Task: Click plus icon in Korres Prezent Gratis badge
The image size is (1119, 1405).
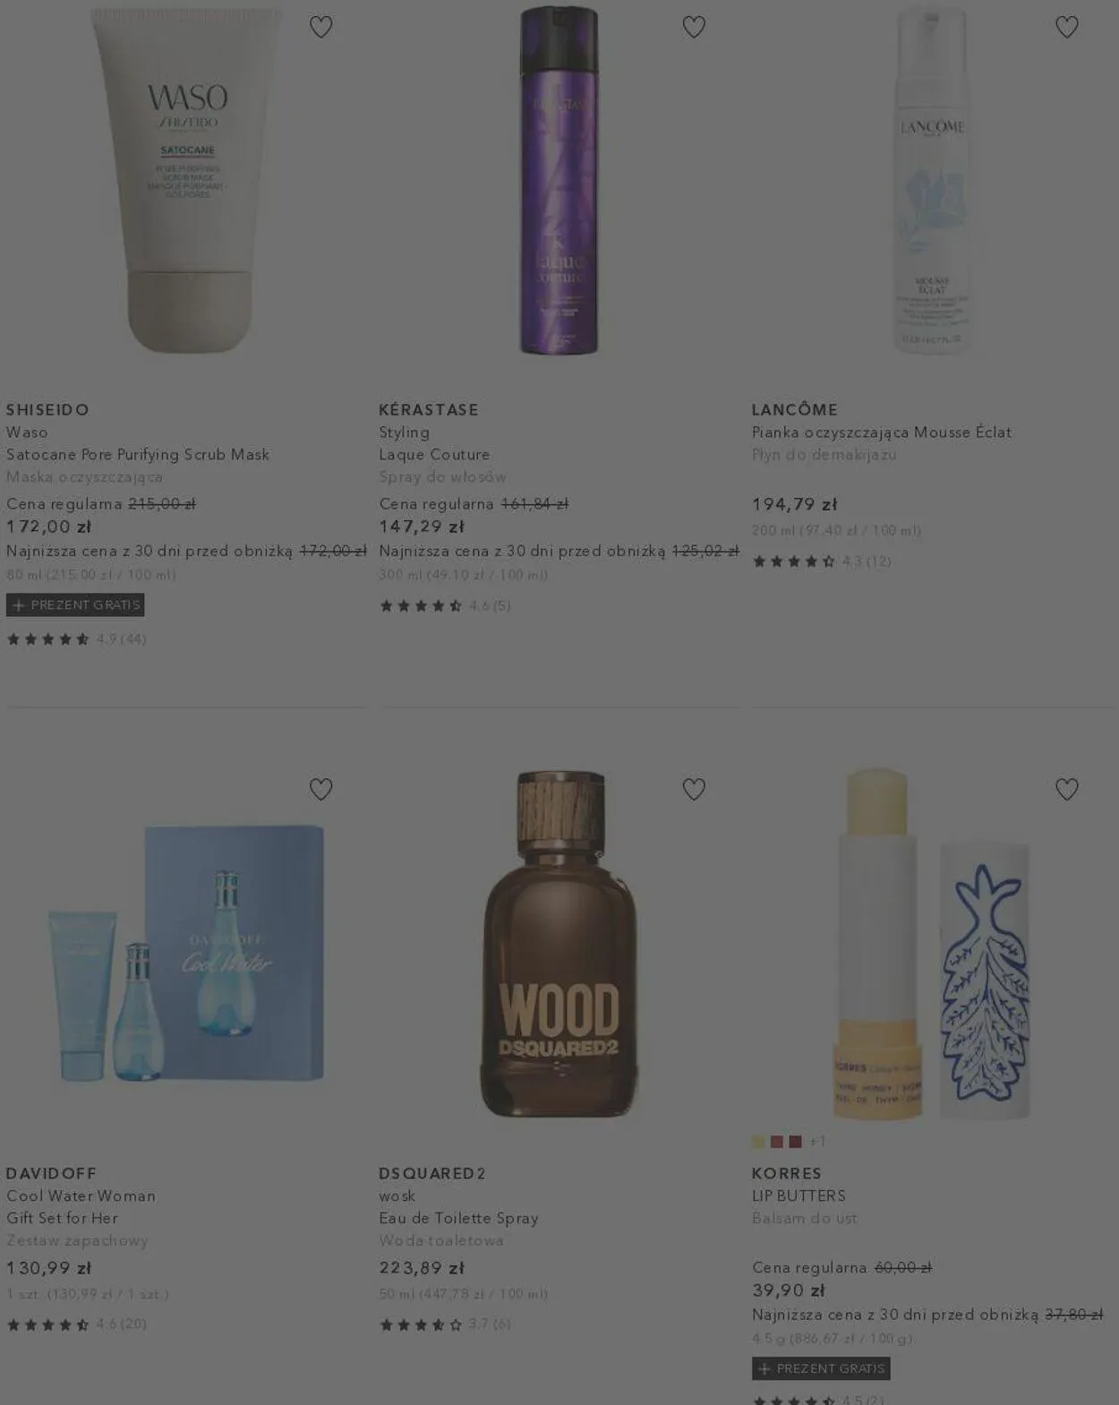Action: coord(764,1369)
